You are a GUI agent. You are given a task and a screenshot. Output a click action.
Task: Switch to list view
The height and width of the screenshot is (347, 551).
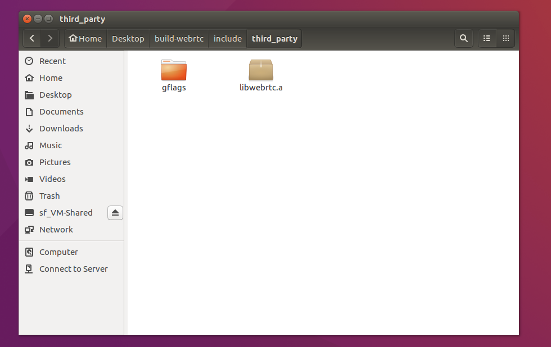pos(486,38)
